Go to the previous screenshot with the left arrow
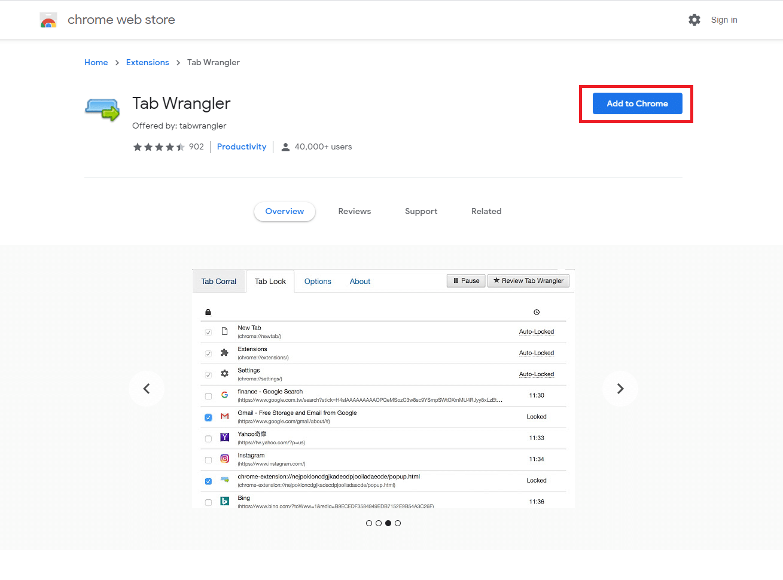 [x=147, y=389]
